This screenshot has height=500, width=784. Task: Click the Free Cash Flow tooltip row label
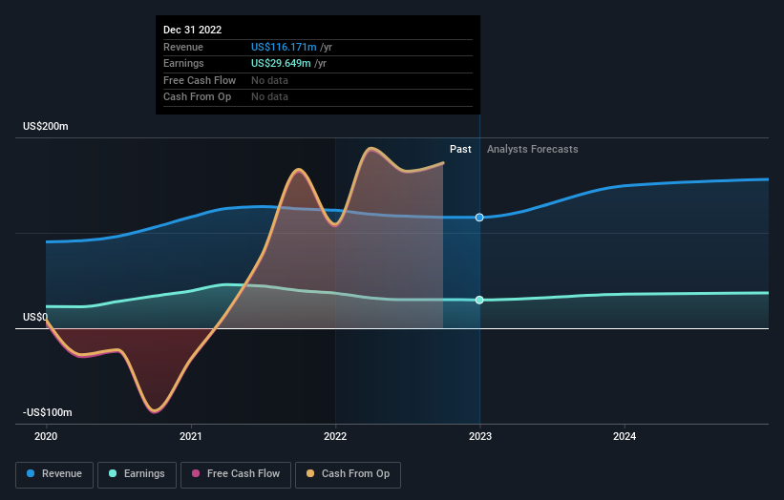coord(200,80)
